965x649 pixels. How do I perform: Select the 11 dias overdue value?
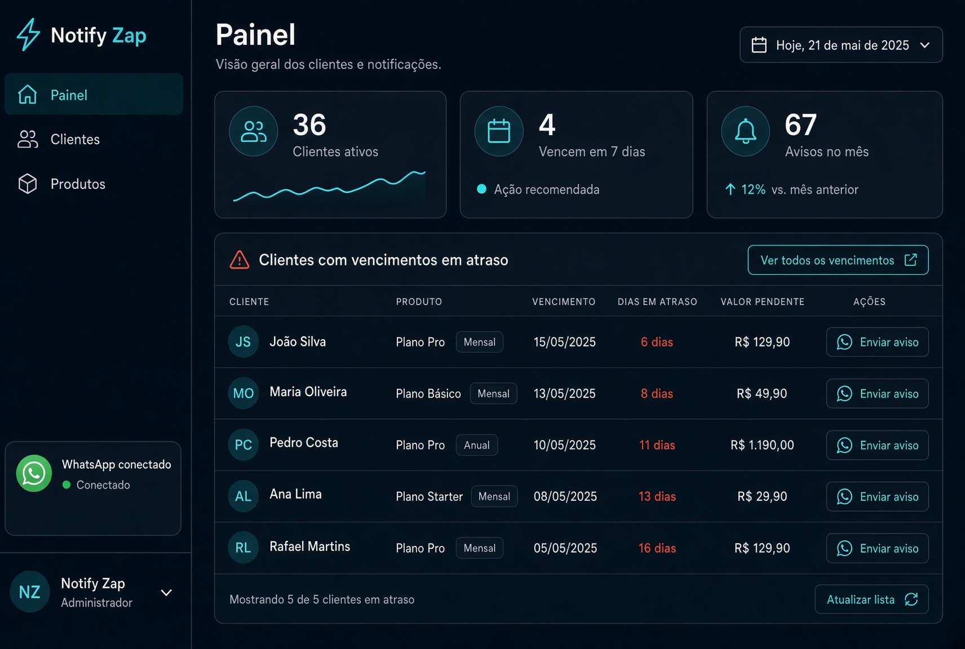click(657, 445)
